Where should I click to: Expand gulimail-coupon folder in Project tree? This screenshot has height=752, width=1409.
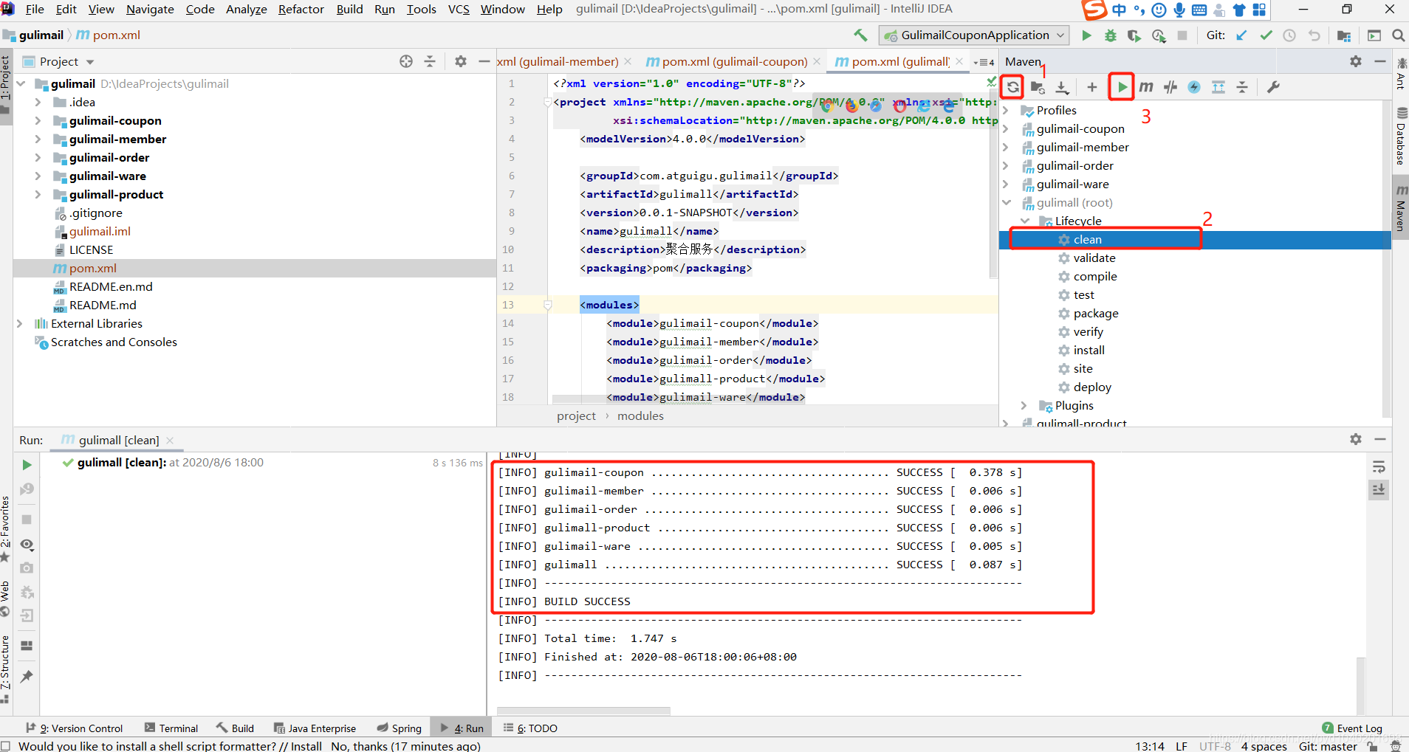pos(38,120)
